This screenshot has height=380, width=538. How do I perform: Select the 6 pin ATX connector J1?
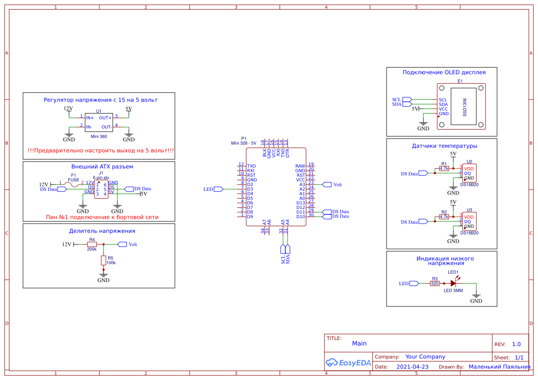click(101, 189)
